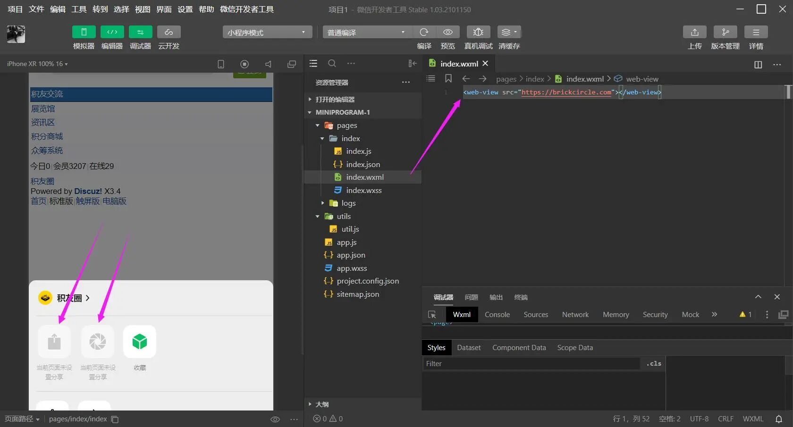
Task: Collapse the sidebar panel icon
Action: point(412,63)
